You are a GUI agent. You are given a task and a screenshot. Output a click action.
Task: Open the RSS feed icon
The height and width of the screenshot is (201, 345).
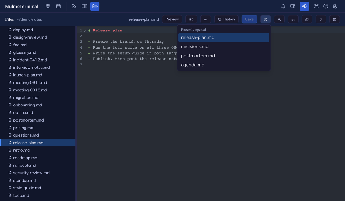point(74,6)
